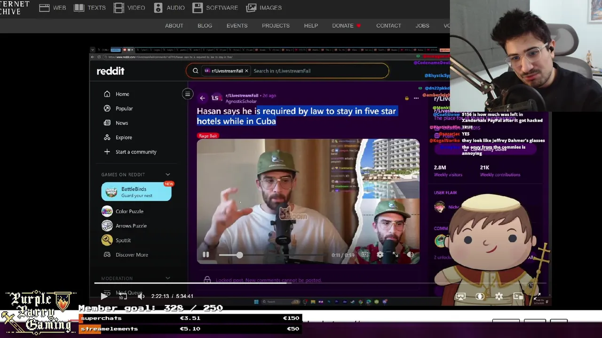The height and width of the screenshot is (338, 602).
Task: Play the archive video
Action: 104,296
